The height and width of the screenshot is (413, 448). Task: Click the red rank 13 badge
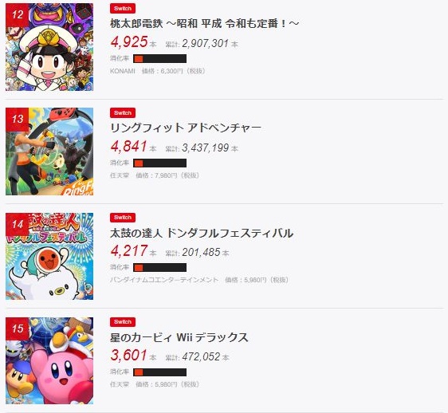coord(18,119)
